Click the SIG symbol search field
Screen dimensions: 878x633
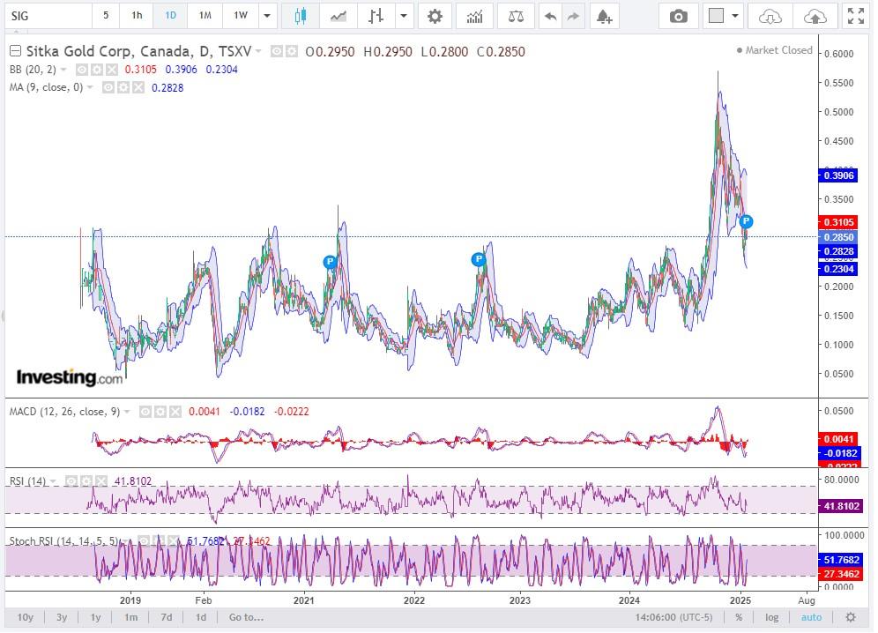click(48, 16)
